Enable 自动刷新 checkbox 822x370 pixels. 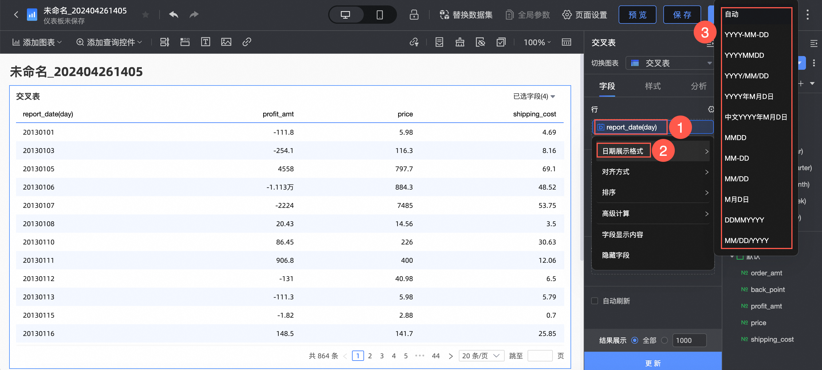[x=595, y=301]
